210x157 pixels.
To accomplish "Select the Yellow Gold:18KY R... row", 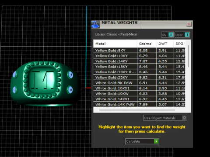I will 139,72.
